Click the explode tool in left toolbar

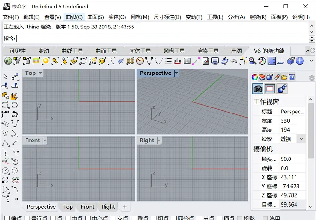(14, 96)
